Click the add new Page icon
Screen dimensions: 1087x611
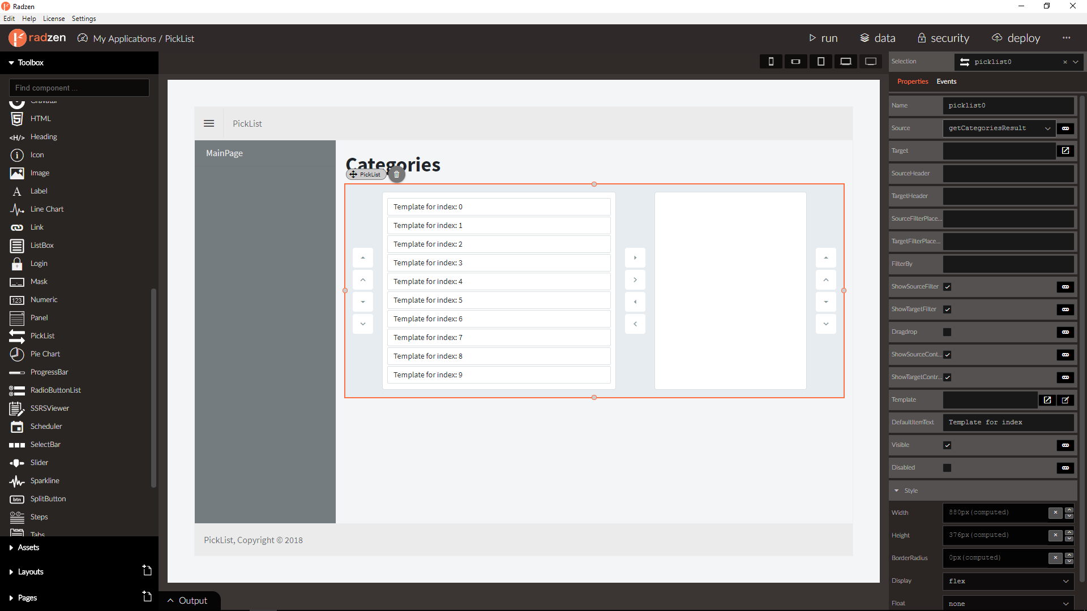point(147,597)
